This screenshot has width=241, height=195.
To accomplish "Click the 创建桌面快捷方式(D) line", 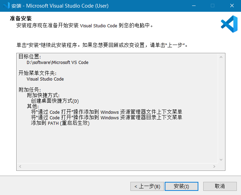I will [55, 101].
